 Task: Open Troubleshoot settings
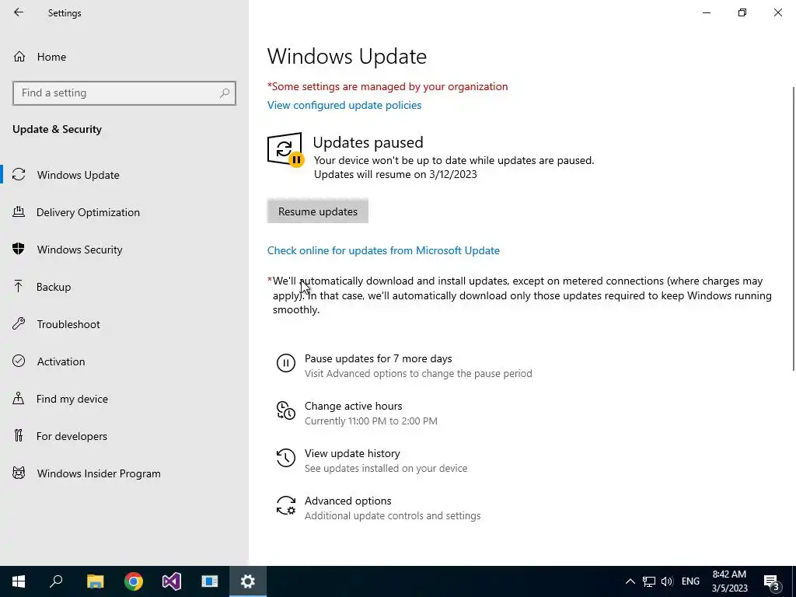(x=68, y=324)
